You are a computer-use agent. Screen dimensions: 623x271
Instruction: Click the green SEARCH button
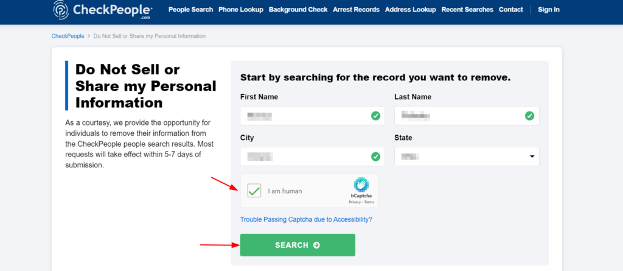(x=298, y=245)
